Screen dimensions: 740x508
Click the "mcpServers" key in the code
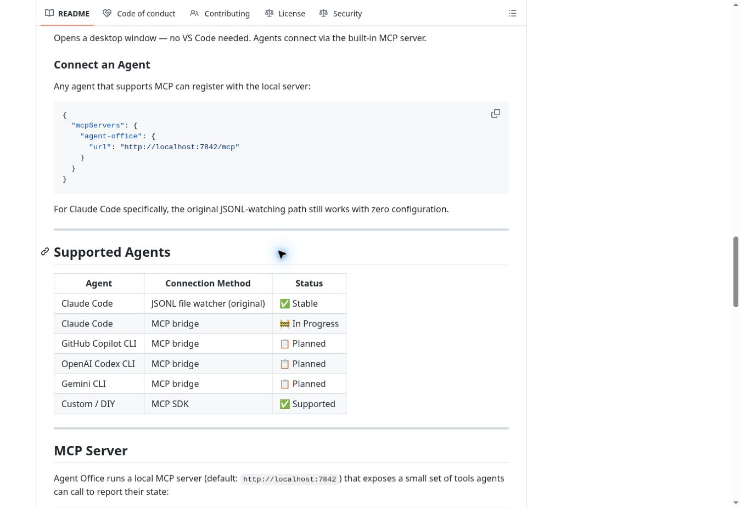click(98, 126)
